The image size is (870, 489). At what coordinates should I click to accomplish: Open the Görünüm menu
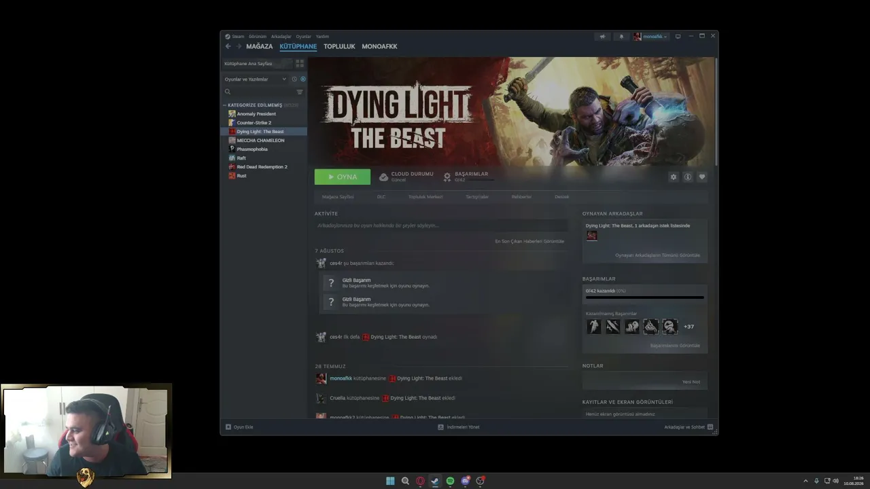pos(258,37)
